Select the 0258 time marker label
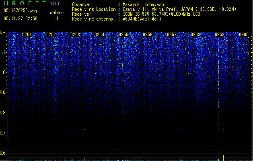The image size is (253, 161). click(195, 35)
